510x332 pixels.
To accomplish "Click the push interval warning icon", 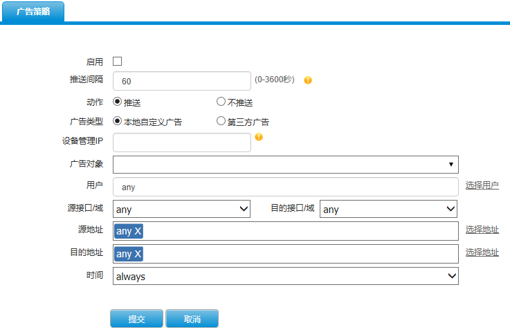I will point(308,80).
